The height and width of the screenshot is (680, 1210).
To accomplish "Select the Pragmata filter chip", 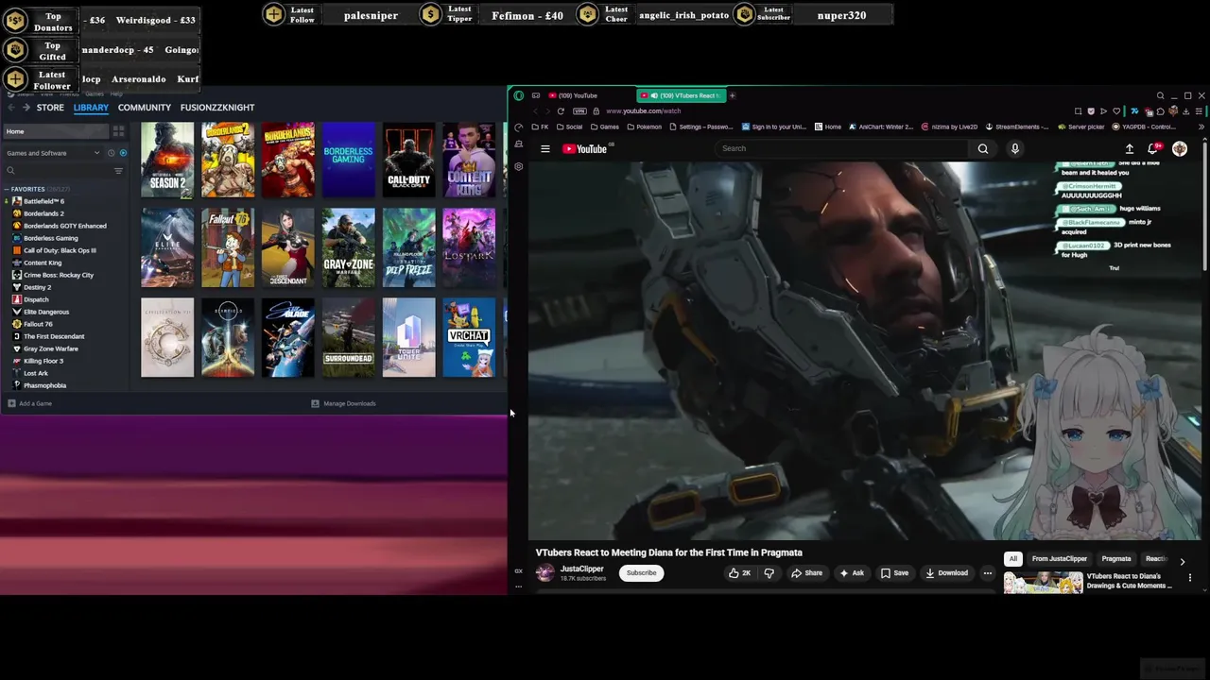I will click(x=1116, y=559).
